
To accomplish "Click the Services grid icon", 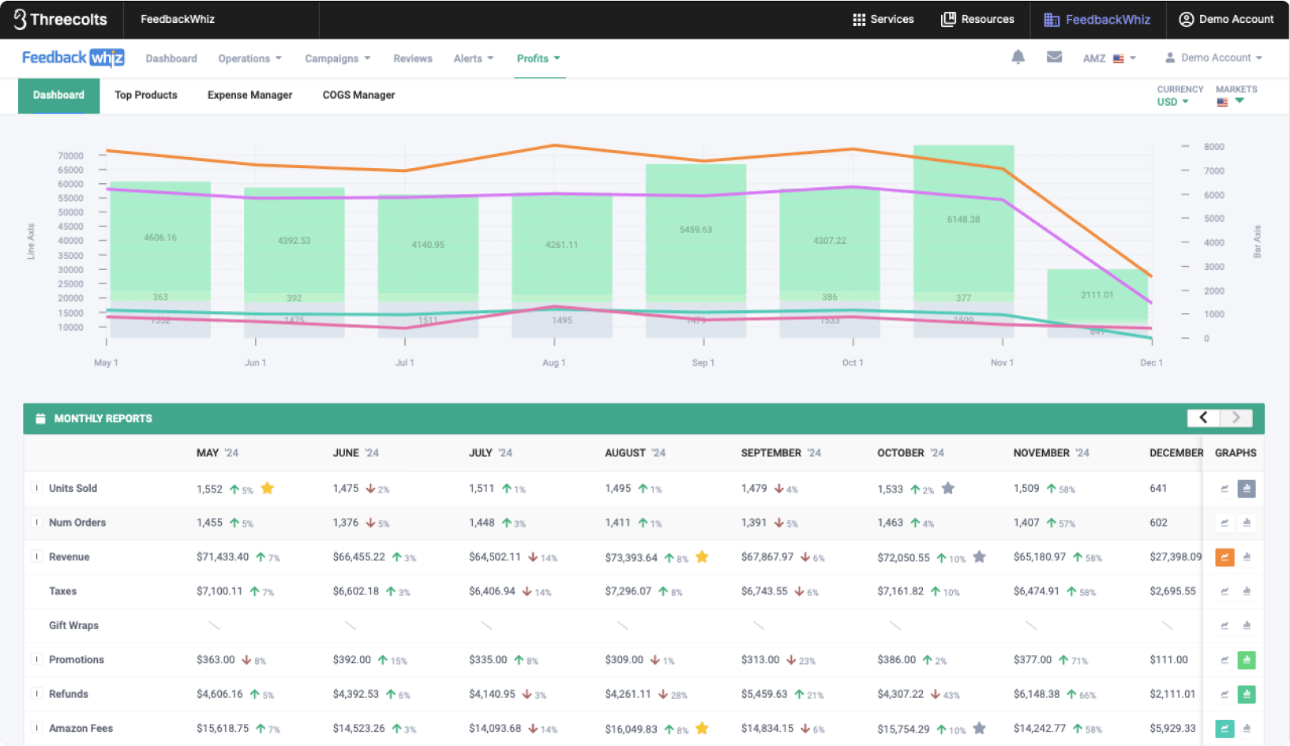I will (860, 19).
